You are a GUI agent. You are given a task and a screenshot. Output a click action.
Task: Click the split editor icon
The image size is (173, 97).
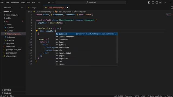point(172,8)
